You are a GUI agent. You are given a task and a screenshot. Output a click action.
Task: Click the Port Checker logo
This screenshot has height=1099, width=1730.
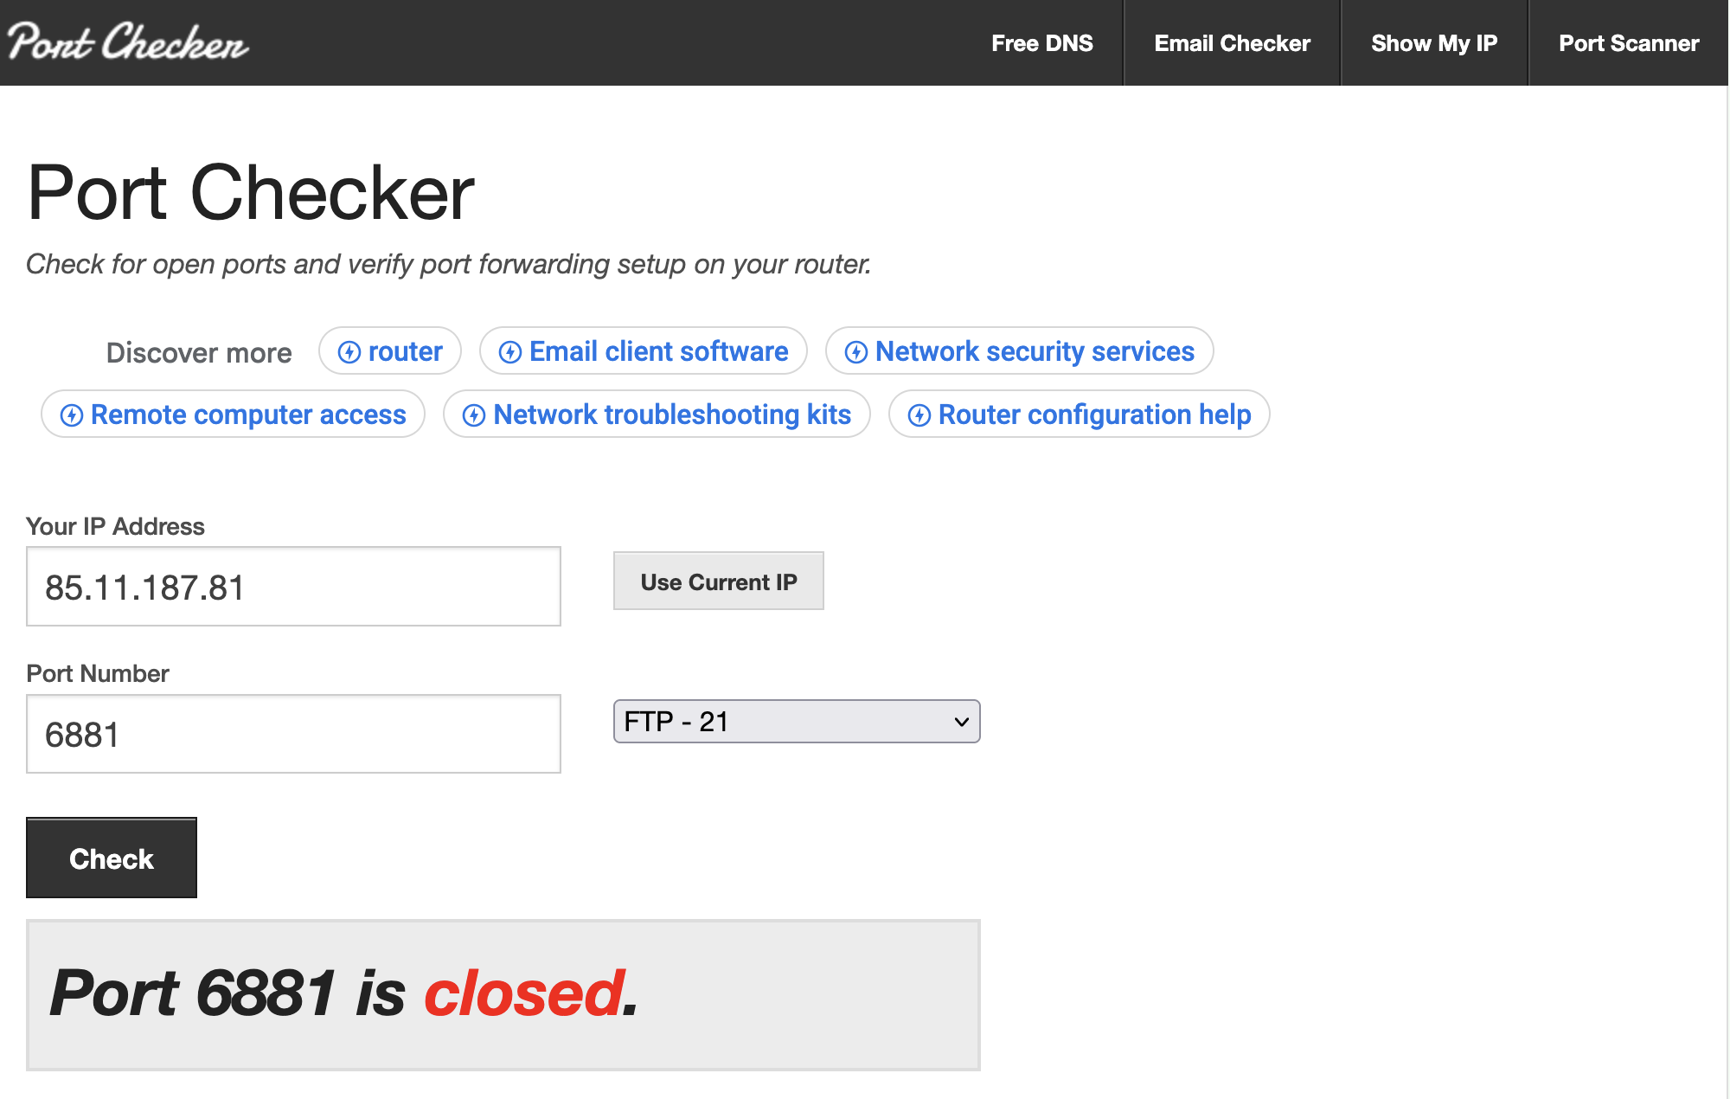click(x=128, y=42)
